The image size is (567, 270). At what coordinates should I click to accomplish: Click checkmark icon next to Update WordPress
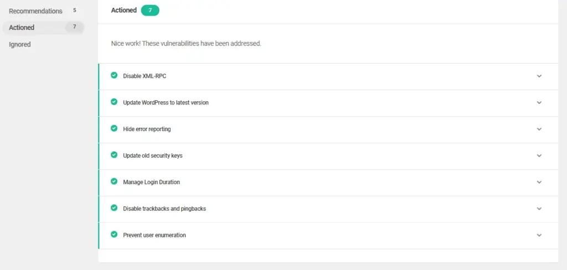(x=114, y=102)
